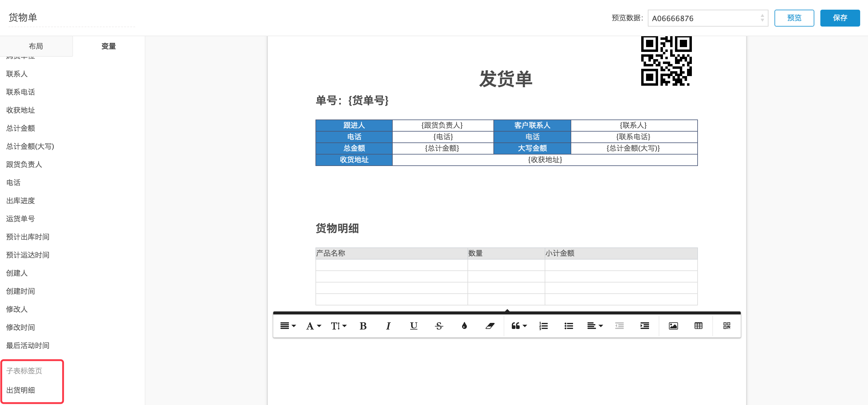868x405 pixels.
Task: Click the decrease indent icon
Action: [x=619, y=326]
